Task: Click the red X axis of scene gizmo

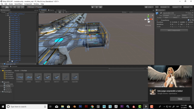Action: 151,19
